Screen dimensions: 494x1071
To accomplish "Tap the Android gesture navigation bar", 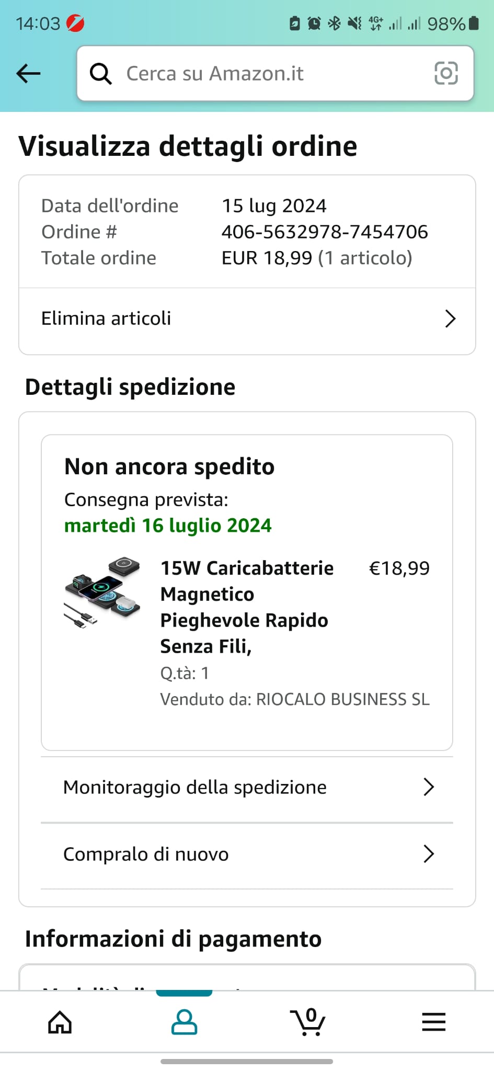I will point(247,1062).
